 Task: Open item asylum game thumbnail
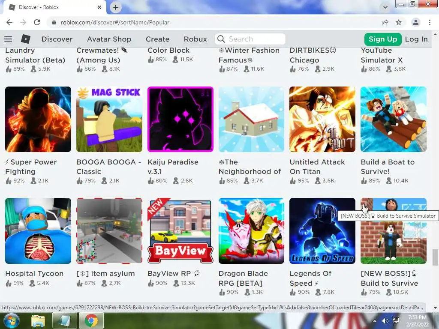point(109,231)
